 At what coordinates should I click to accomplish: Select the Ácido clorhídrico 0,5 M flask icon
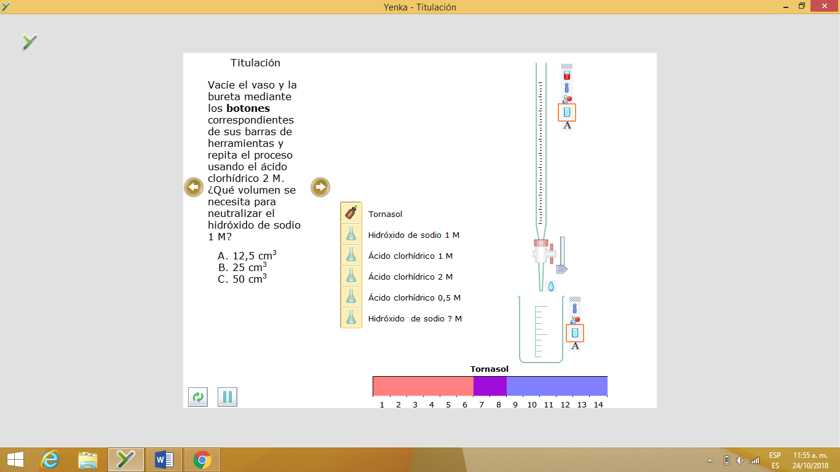(x=351, y=297)
